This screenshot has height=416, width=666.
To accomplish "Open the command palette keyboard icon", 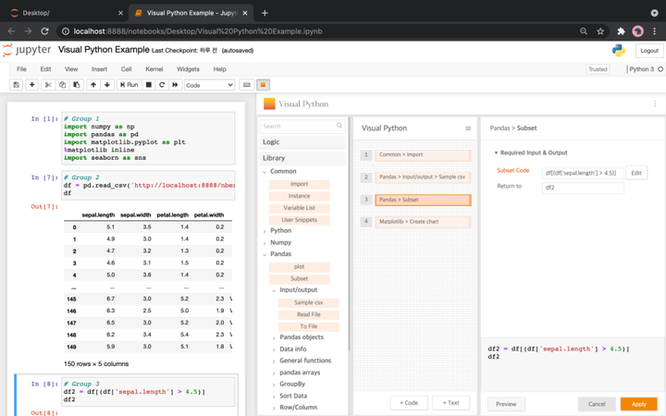I will click(x=247, y=85).
